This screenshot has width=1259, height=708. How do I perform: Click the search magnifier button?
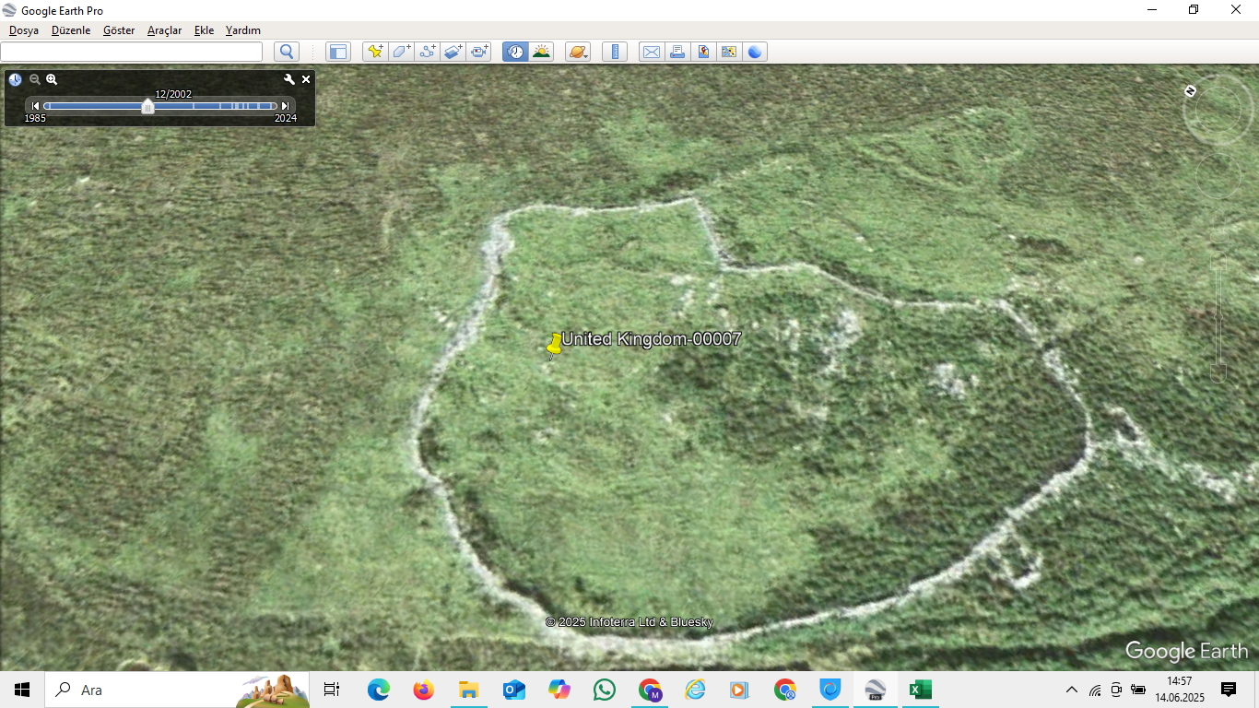(287, 52)
